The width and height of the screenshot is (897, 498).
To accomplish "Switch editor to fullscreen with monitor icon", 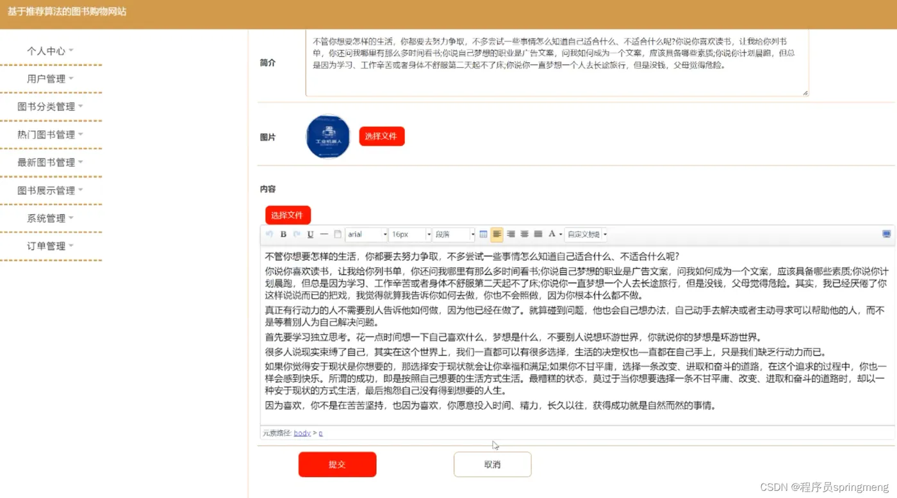I will (886, 234).
